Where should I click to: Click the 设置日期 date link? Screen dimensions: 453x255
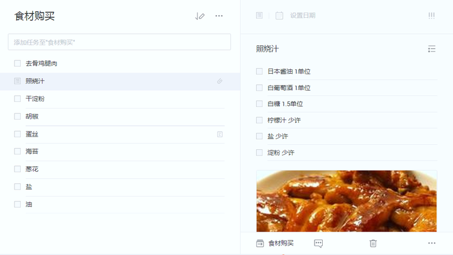click(x=303, y=16)
